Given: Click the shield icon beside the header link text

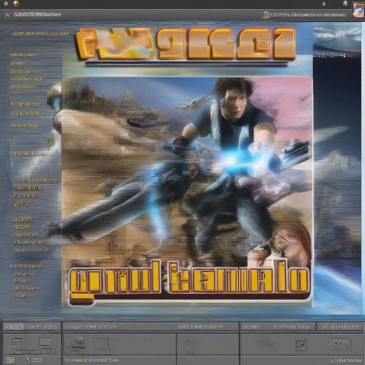Looking at the screenshot, I should pyautogui.click(x=265, y=15).
